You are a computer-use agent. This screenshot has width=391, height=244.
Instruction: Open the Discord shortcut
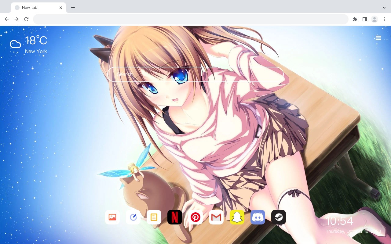[258, 217]
